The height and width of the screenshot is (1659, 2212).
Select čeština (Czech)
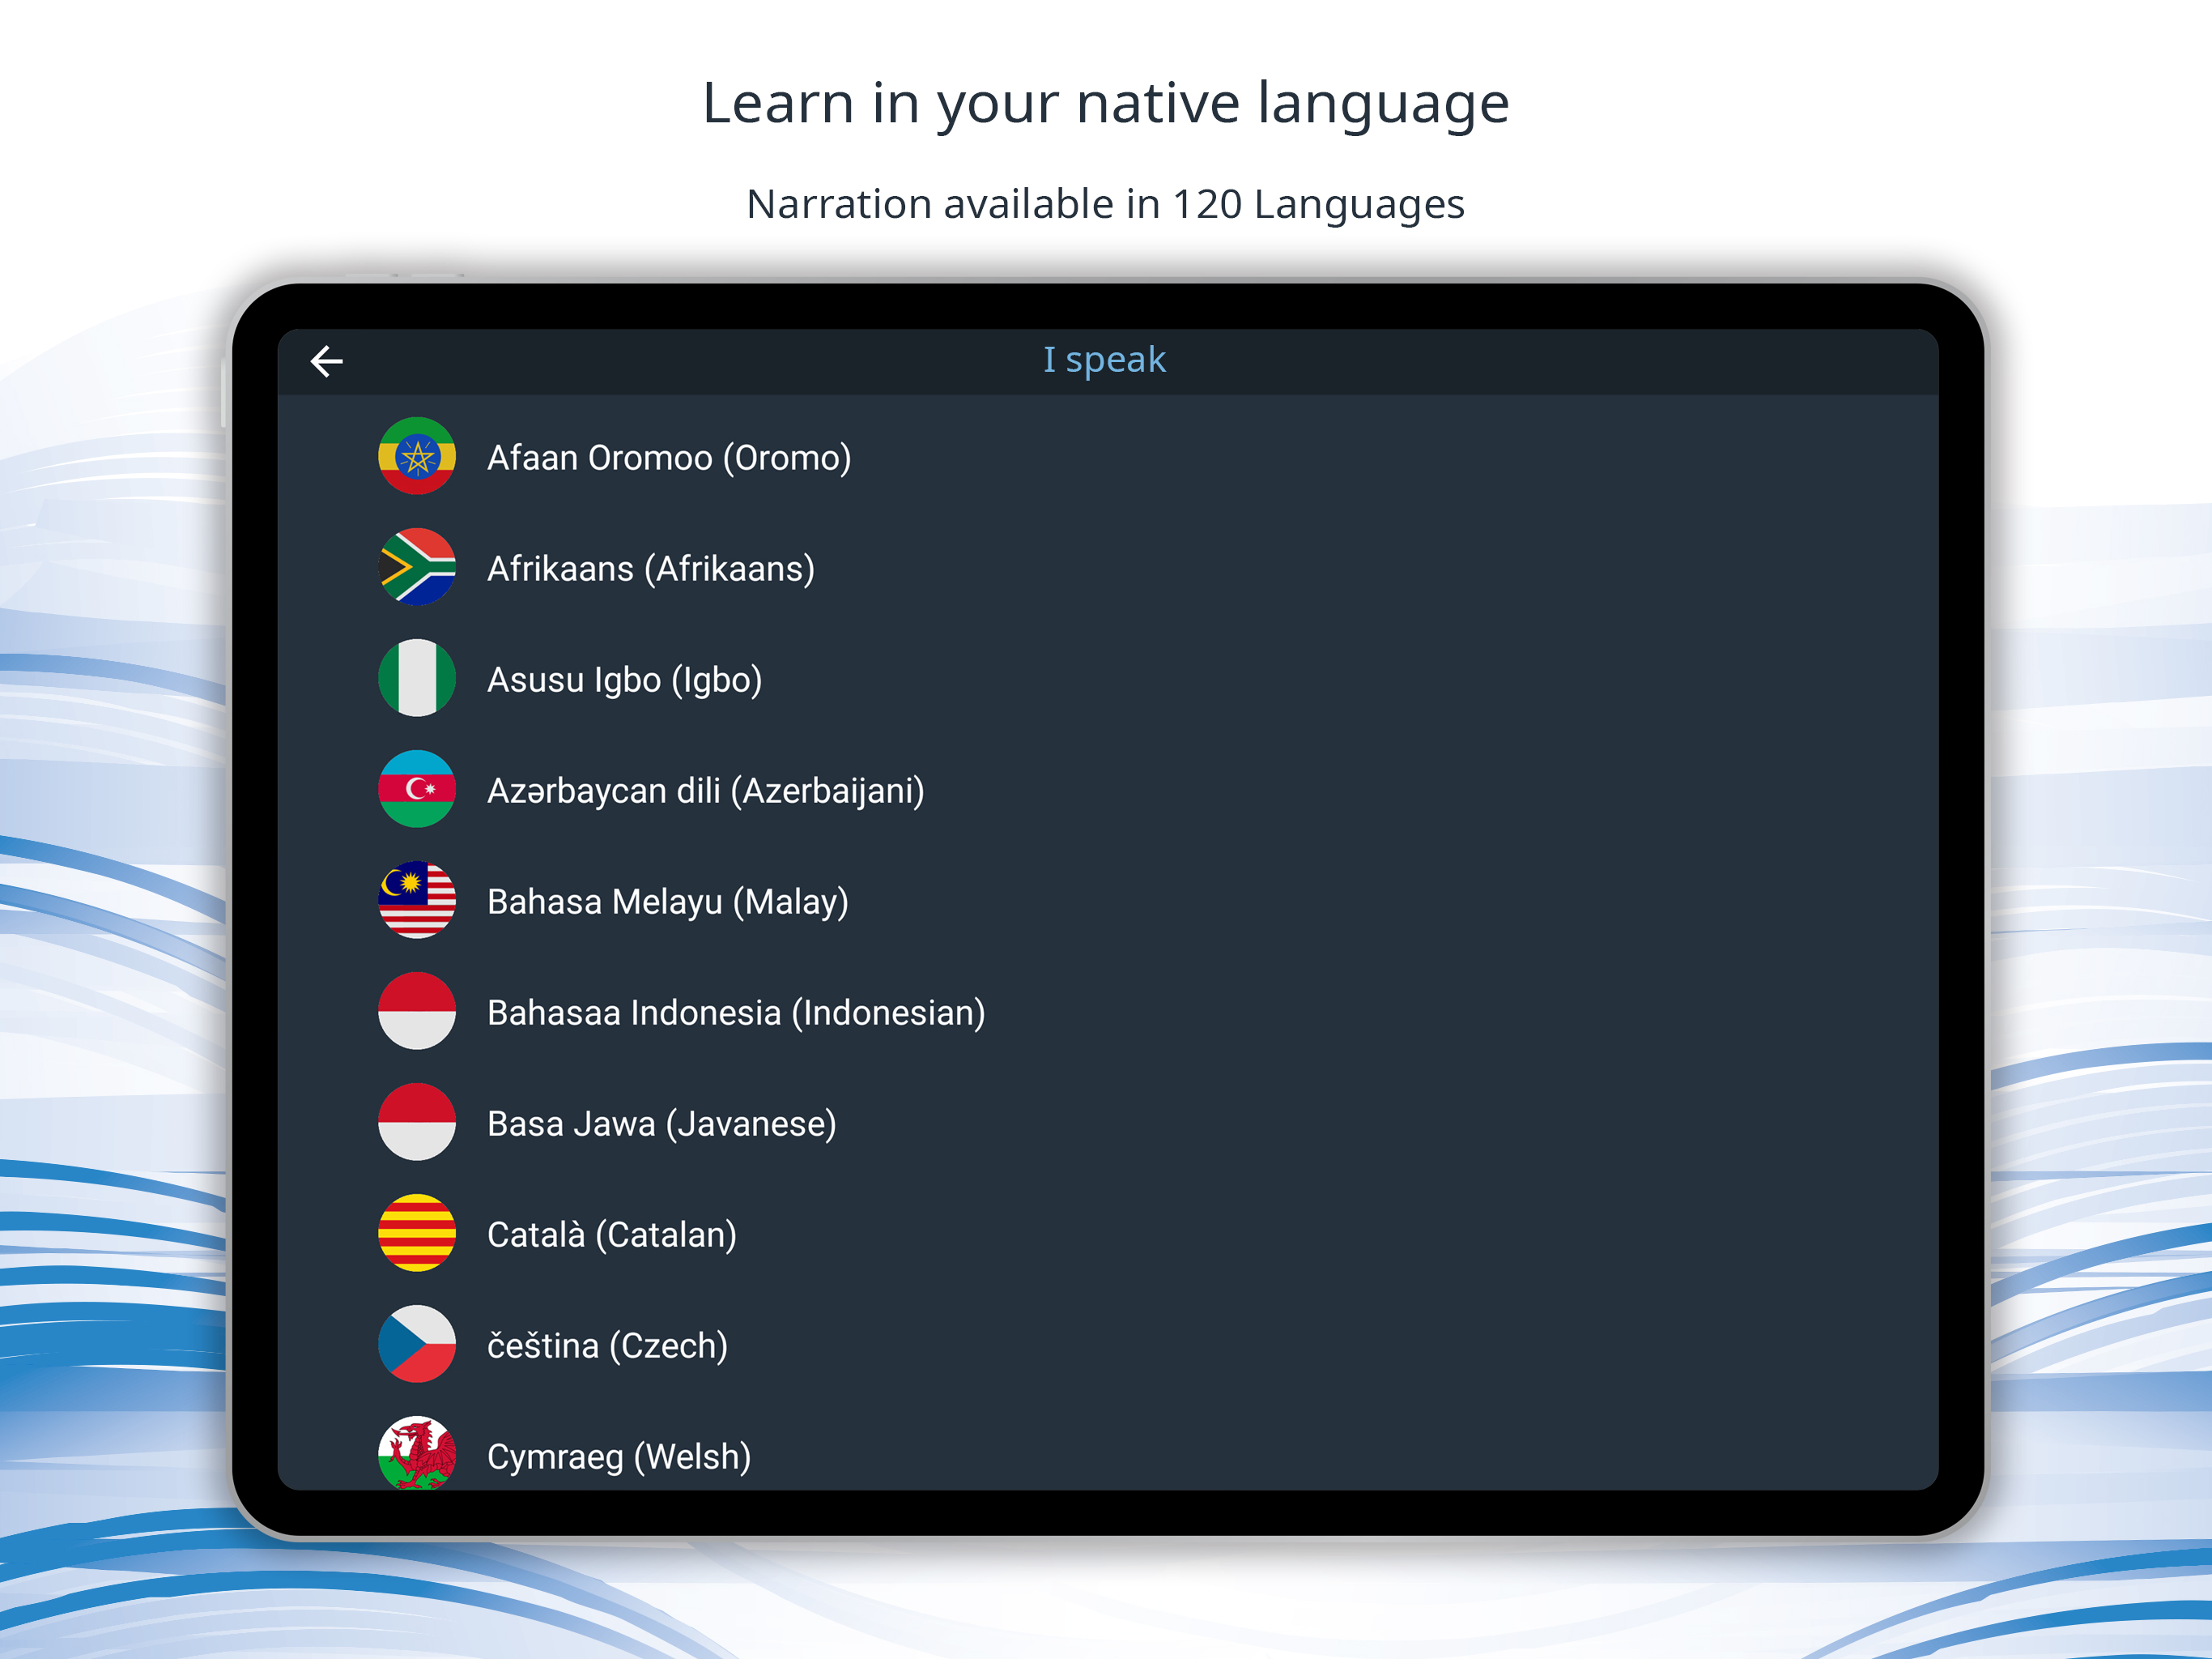(608, 1347)
